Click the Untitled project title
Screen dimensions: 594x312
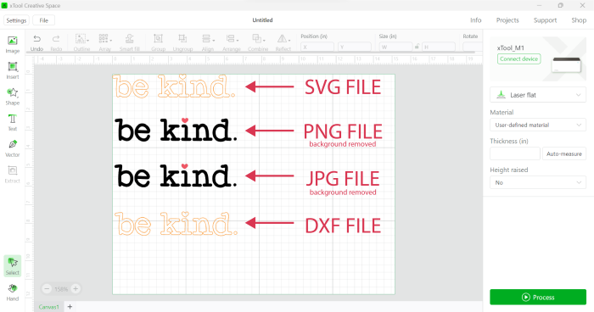tap(262, 20)
